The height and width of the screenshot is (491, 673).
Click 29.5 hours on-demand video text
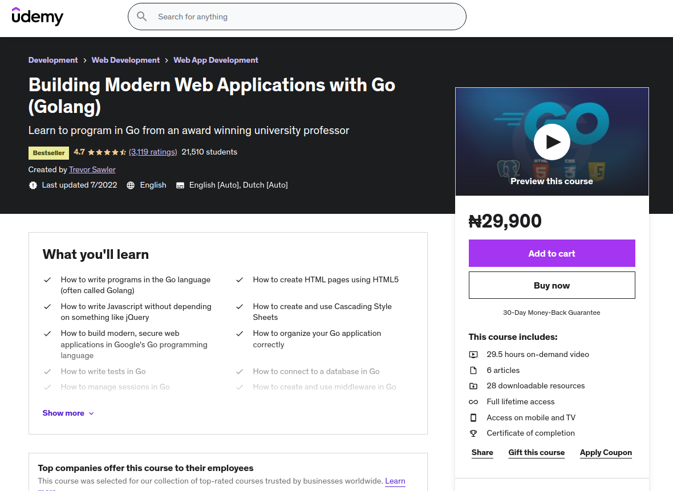538,355
